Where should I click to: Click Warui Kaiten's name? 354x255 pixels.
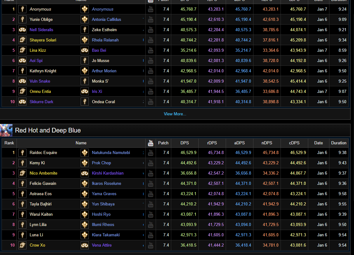(41, 214)
